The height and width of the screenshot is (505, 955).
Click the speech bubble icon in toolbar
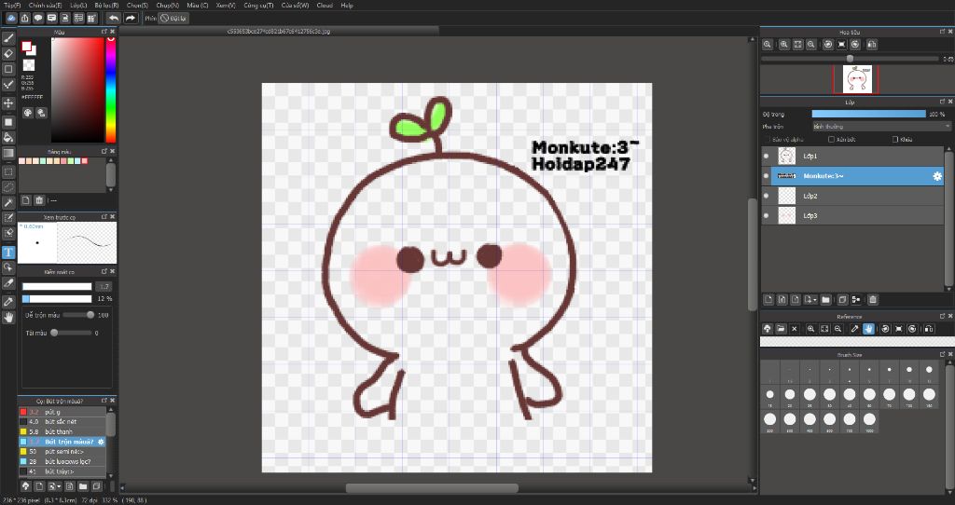point(38,19)
